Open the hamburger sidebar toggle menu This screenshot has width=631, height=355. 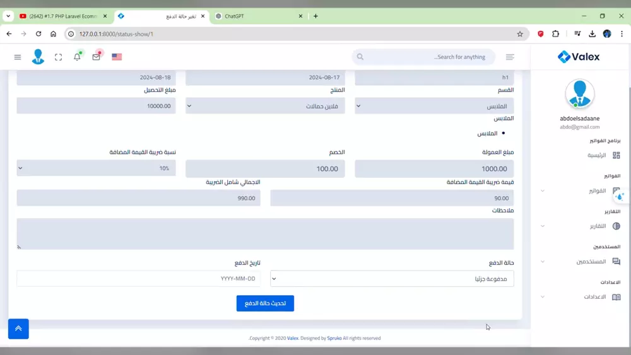(17, 57)
